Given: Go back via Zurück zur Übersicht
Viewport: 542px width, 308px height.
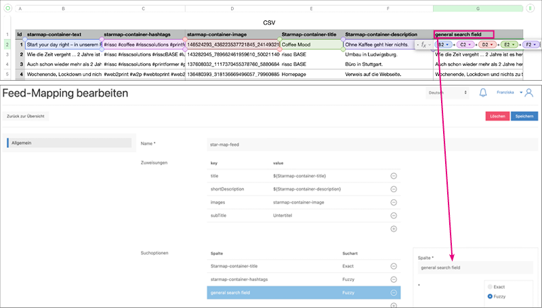Looking at the screenshot, I should (x=26, y=116).
